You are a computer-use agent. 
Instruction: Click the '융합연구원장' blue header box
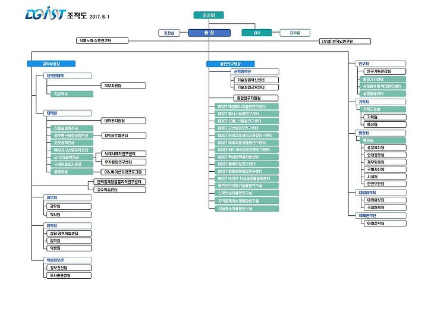231,64
